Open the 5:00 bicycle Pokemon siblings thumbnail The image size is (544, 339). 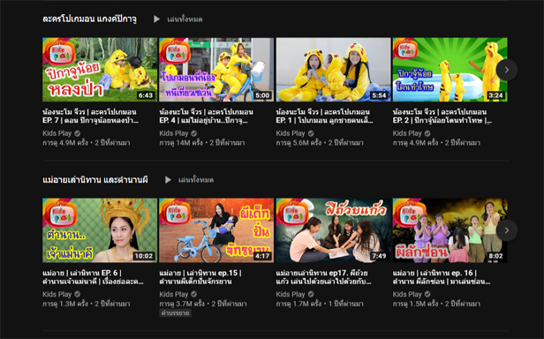(x=216, y=70)
